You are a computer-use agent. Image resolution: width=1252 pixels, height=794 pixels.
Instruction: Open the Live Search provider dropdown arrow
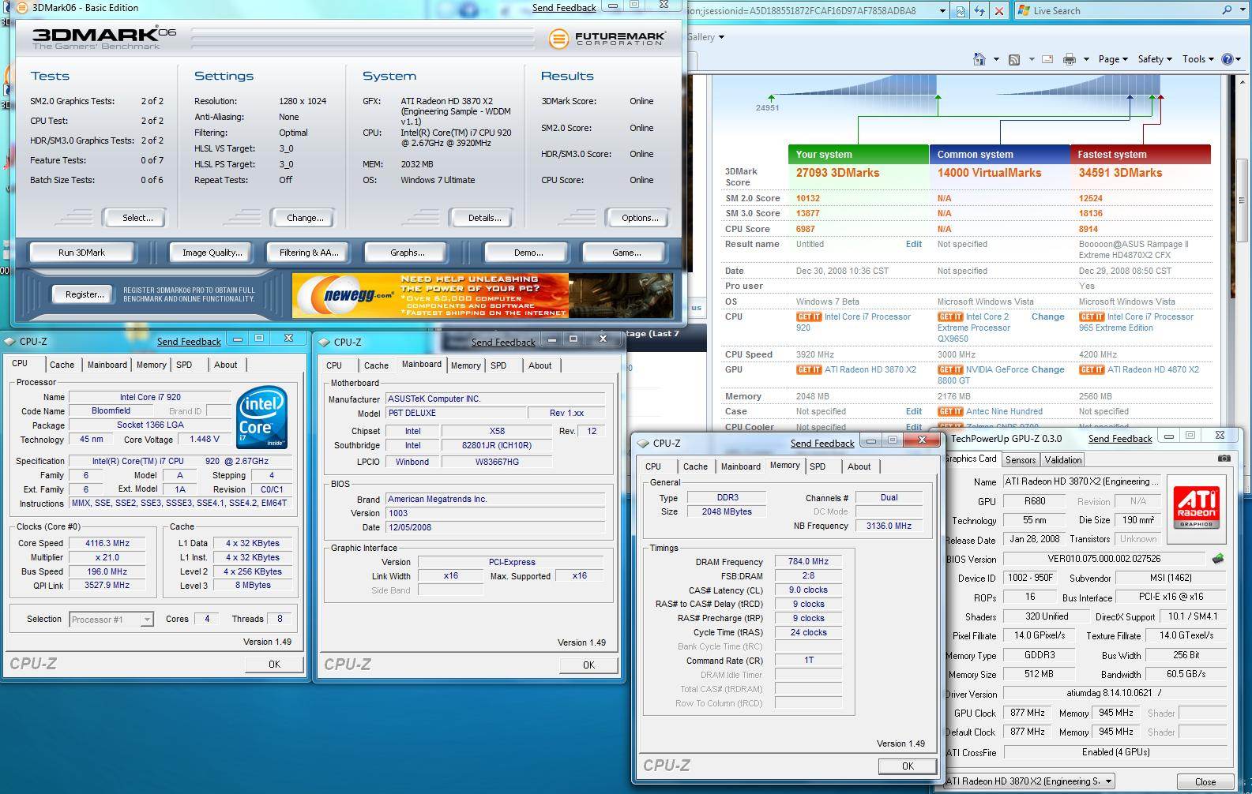(x=1243, y=10)
